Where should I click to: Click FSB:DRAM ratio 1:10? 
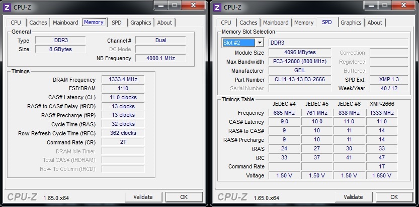pos(123,88)
